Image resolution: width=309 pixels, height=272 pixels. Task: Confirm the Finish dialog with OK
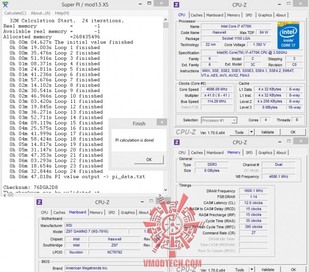tap(149, 160)
